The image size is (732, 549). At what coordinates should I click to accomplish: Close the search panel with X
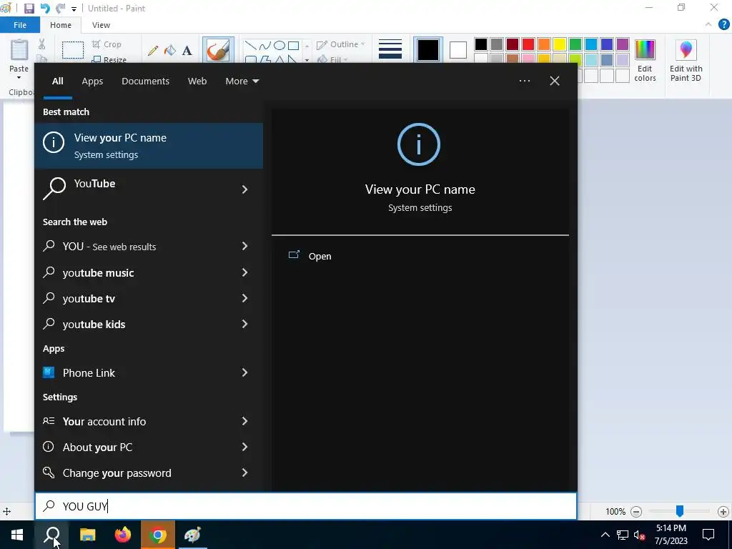click(x=554, y=81)
